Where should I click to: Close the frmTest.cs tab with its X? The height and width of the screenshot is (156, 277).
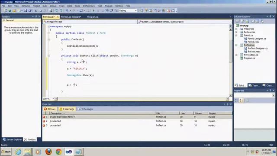[x=58, y=17]
